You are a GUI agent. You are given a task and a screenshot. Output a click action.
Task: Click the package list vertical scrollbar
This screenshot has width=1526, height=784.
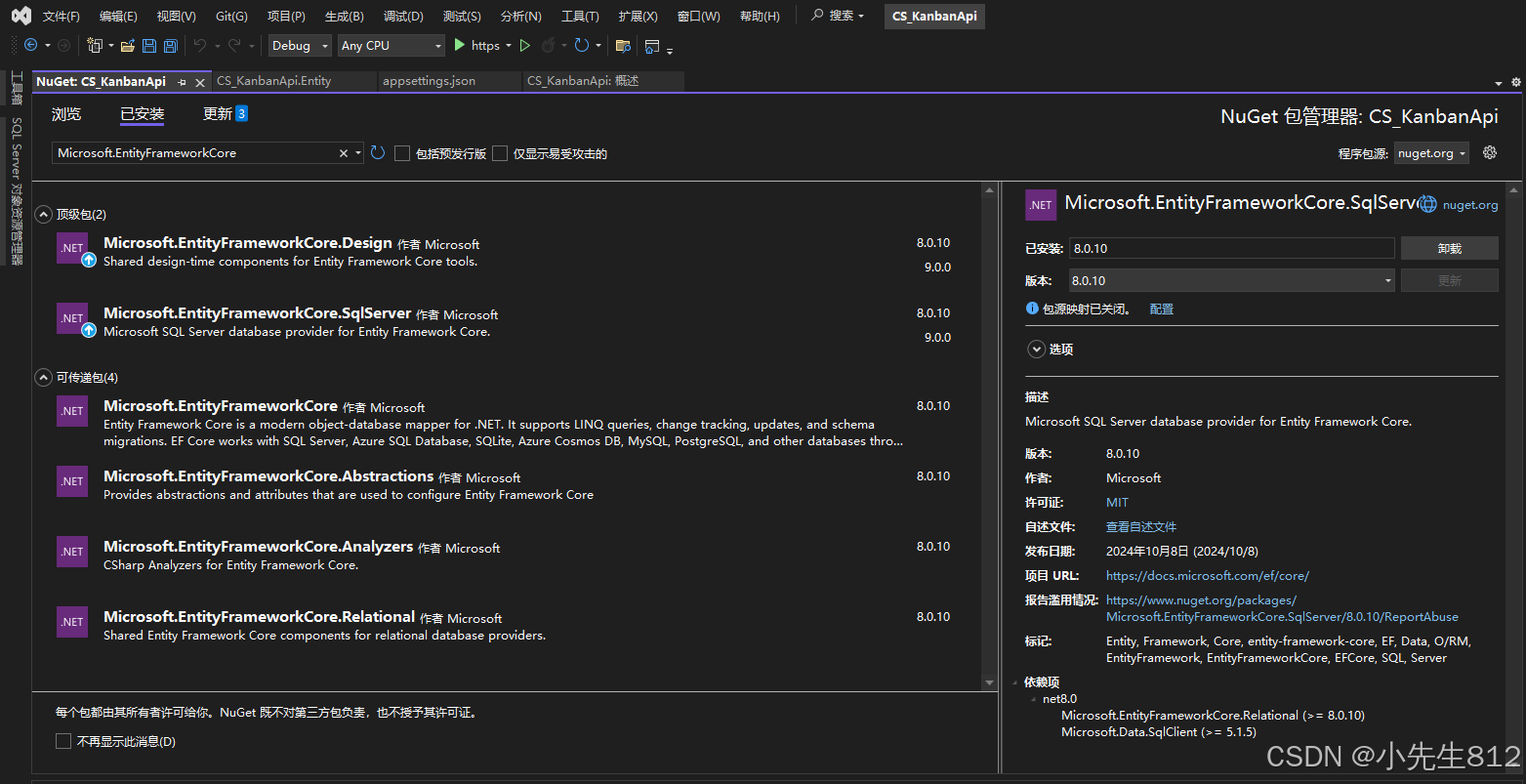pos(988,434)
